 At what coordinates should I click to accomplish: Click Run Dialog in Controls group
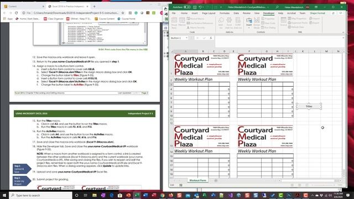[x=268, y=28]
